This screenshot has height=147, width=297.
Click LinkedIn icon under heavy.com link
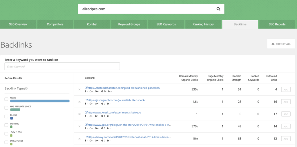click(108, 141)
